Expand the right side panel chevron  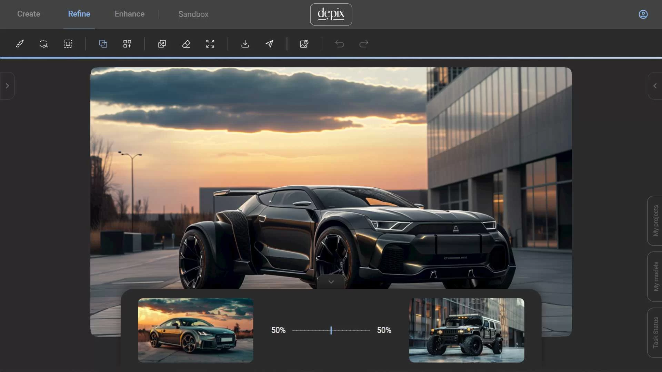(655, 86)
